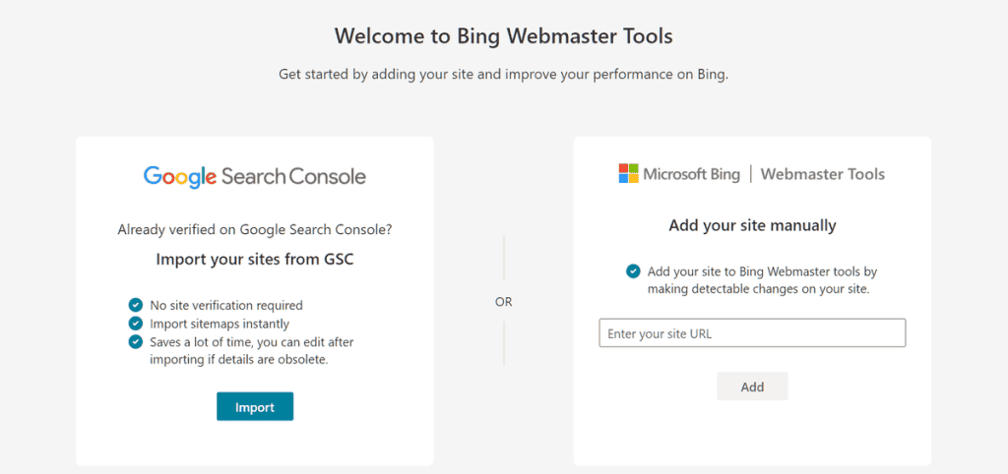The image size is (1008, 474).
Task: Click the making detectable changes on your site text
Action: tap(759, 289)
